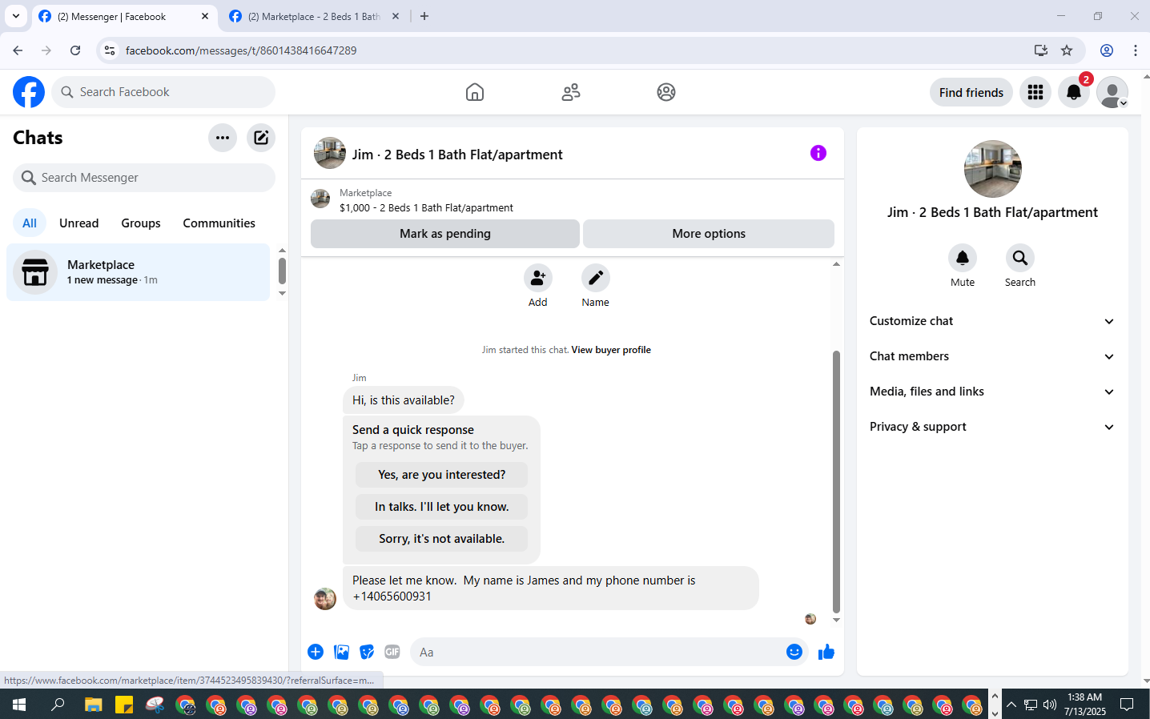Choose a sticker from the sticker icon
Screen dimensions: 1150x719
click(367, 652)
